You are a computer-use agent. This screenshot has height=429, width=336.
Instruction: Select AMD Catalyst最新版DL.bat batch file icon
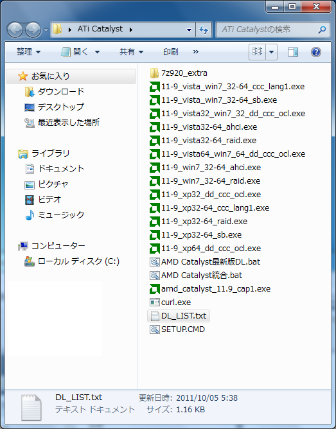155,262
